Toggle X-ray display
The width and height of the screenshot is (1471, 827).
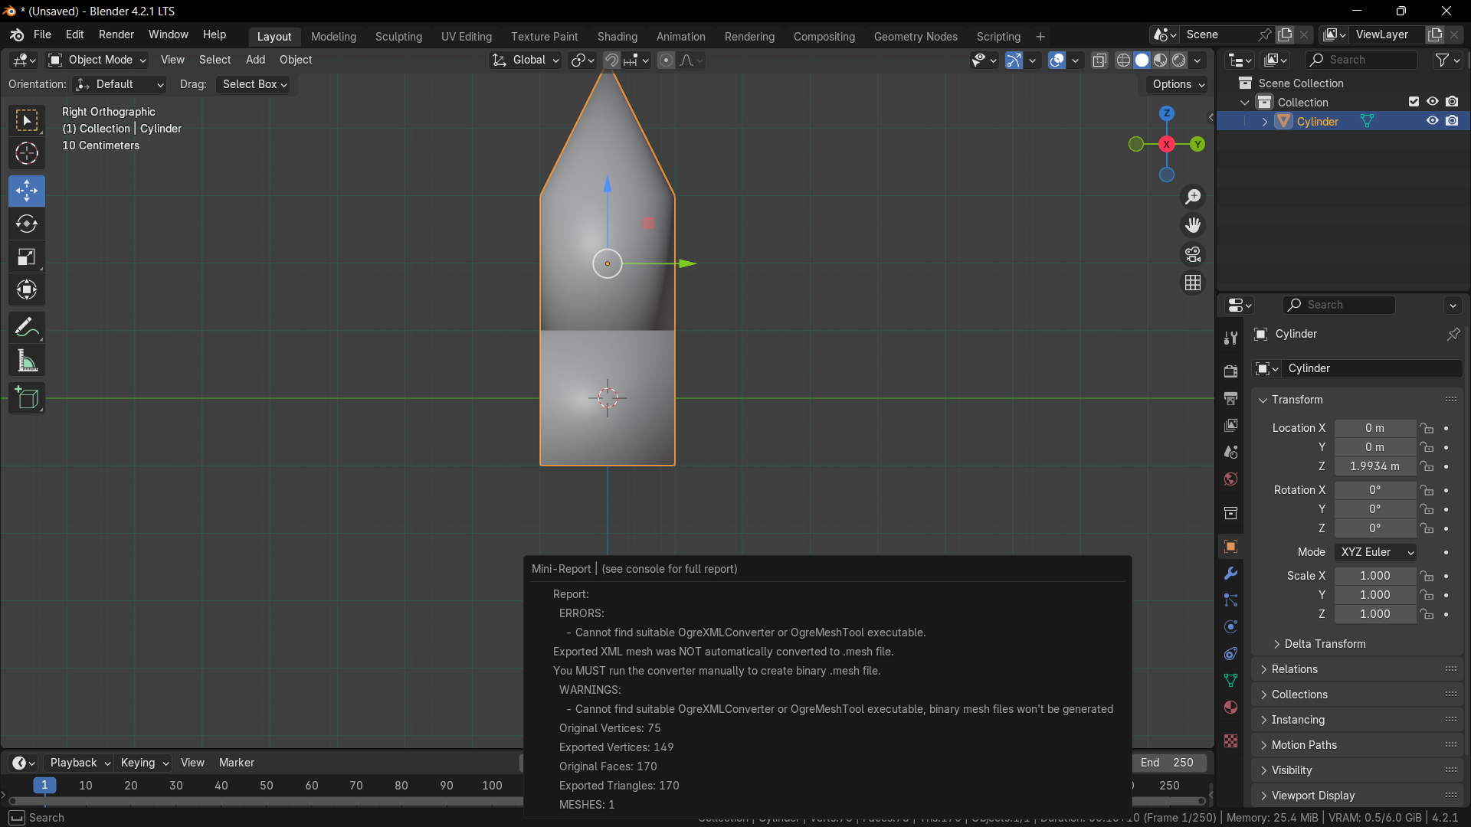(1099, 60)
